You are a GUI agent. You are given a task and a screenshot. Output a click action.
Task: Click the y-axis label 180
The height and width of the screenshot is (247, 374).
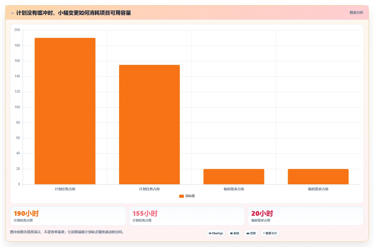[x=17, y=46]
